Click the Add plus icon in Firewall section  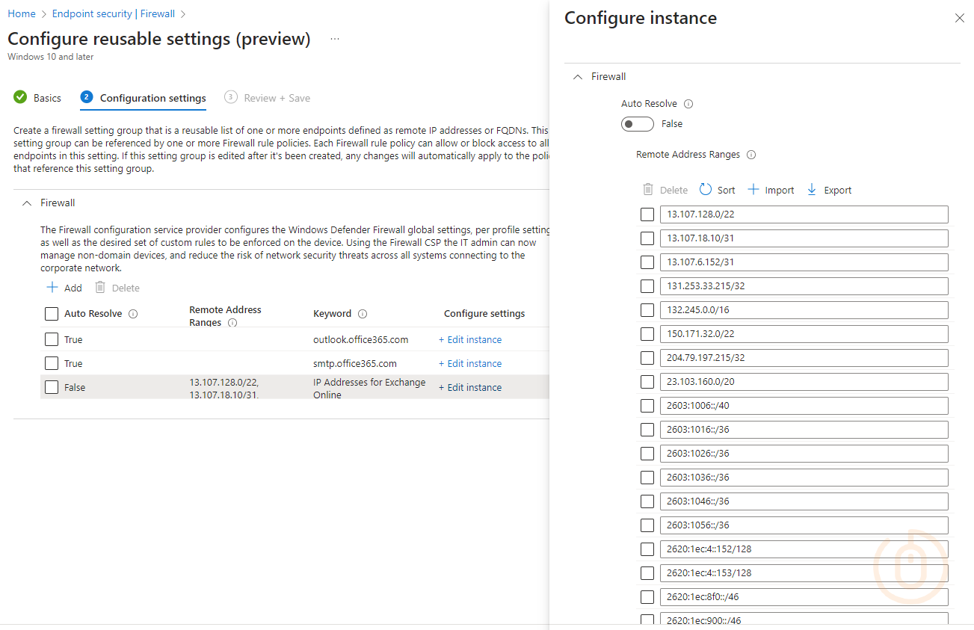52,288
